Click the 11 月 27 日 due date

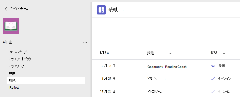pos(108,79)
